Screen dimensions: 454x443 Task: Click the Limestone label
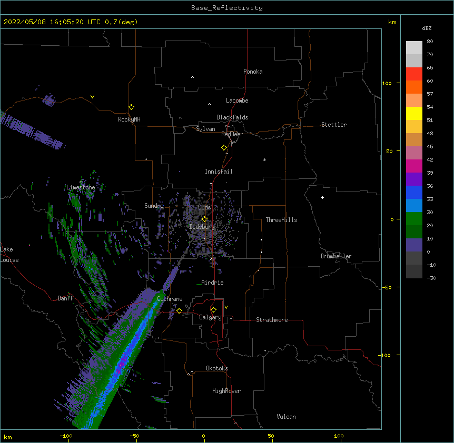click(81, 187)
